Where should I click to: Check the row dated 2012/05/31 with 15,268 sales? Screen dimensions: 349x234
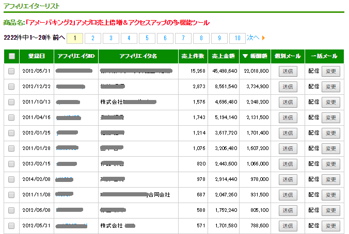pyautogui.click(x=11, y=71)
